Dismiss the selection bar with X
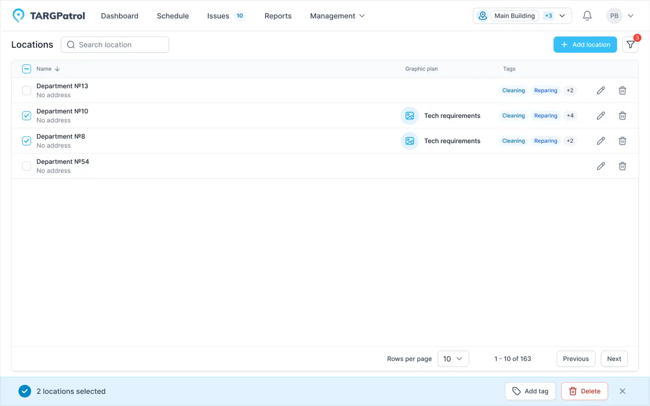The height and width of the screenshot is (406, 650). [622, 391]
